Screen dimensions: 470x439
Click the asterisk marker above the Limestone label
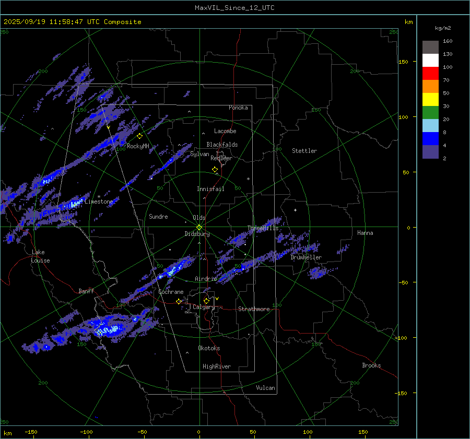pos(99,197)
